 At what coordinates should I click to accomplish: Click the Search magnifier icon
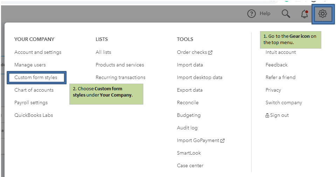point(286,14)
